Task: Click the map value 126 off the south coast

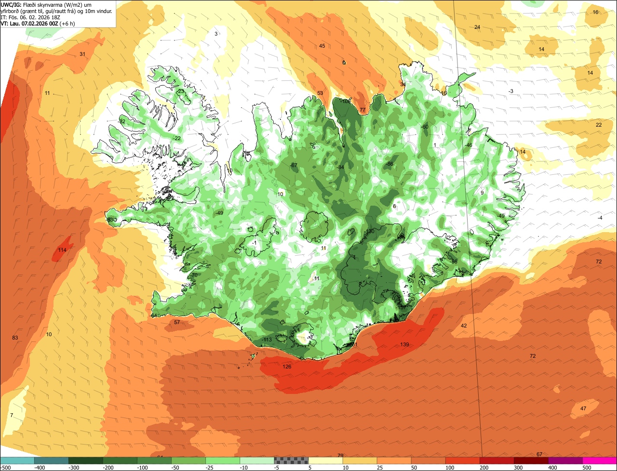Action: [287, 366]
